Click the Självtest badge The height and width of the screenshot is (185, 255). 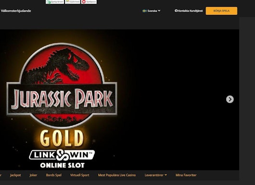[73, 2]
